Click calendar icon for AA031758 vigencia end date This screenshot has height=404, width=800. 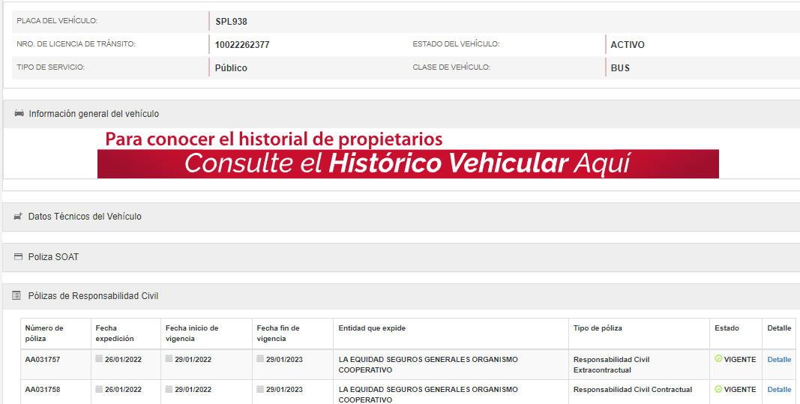click(x=260, y=389)
